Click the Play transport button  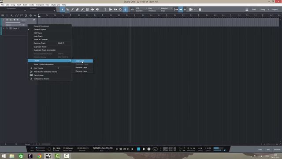coord(144,149)
